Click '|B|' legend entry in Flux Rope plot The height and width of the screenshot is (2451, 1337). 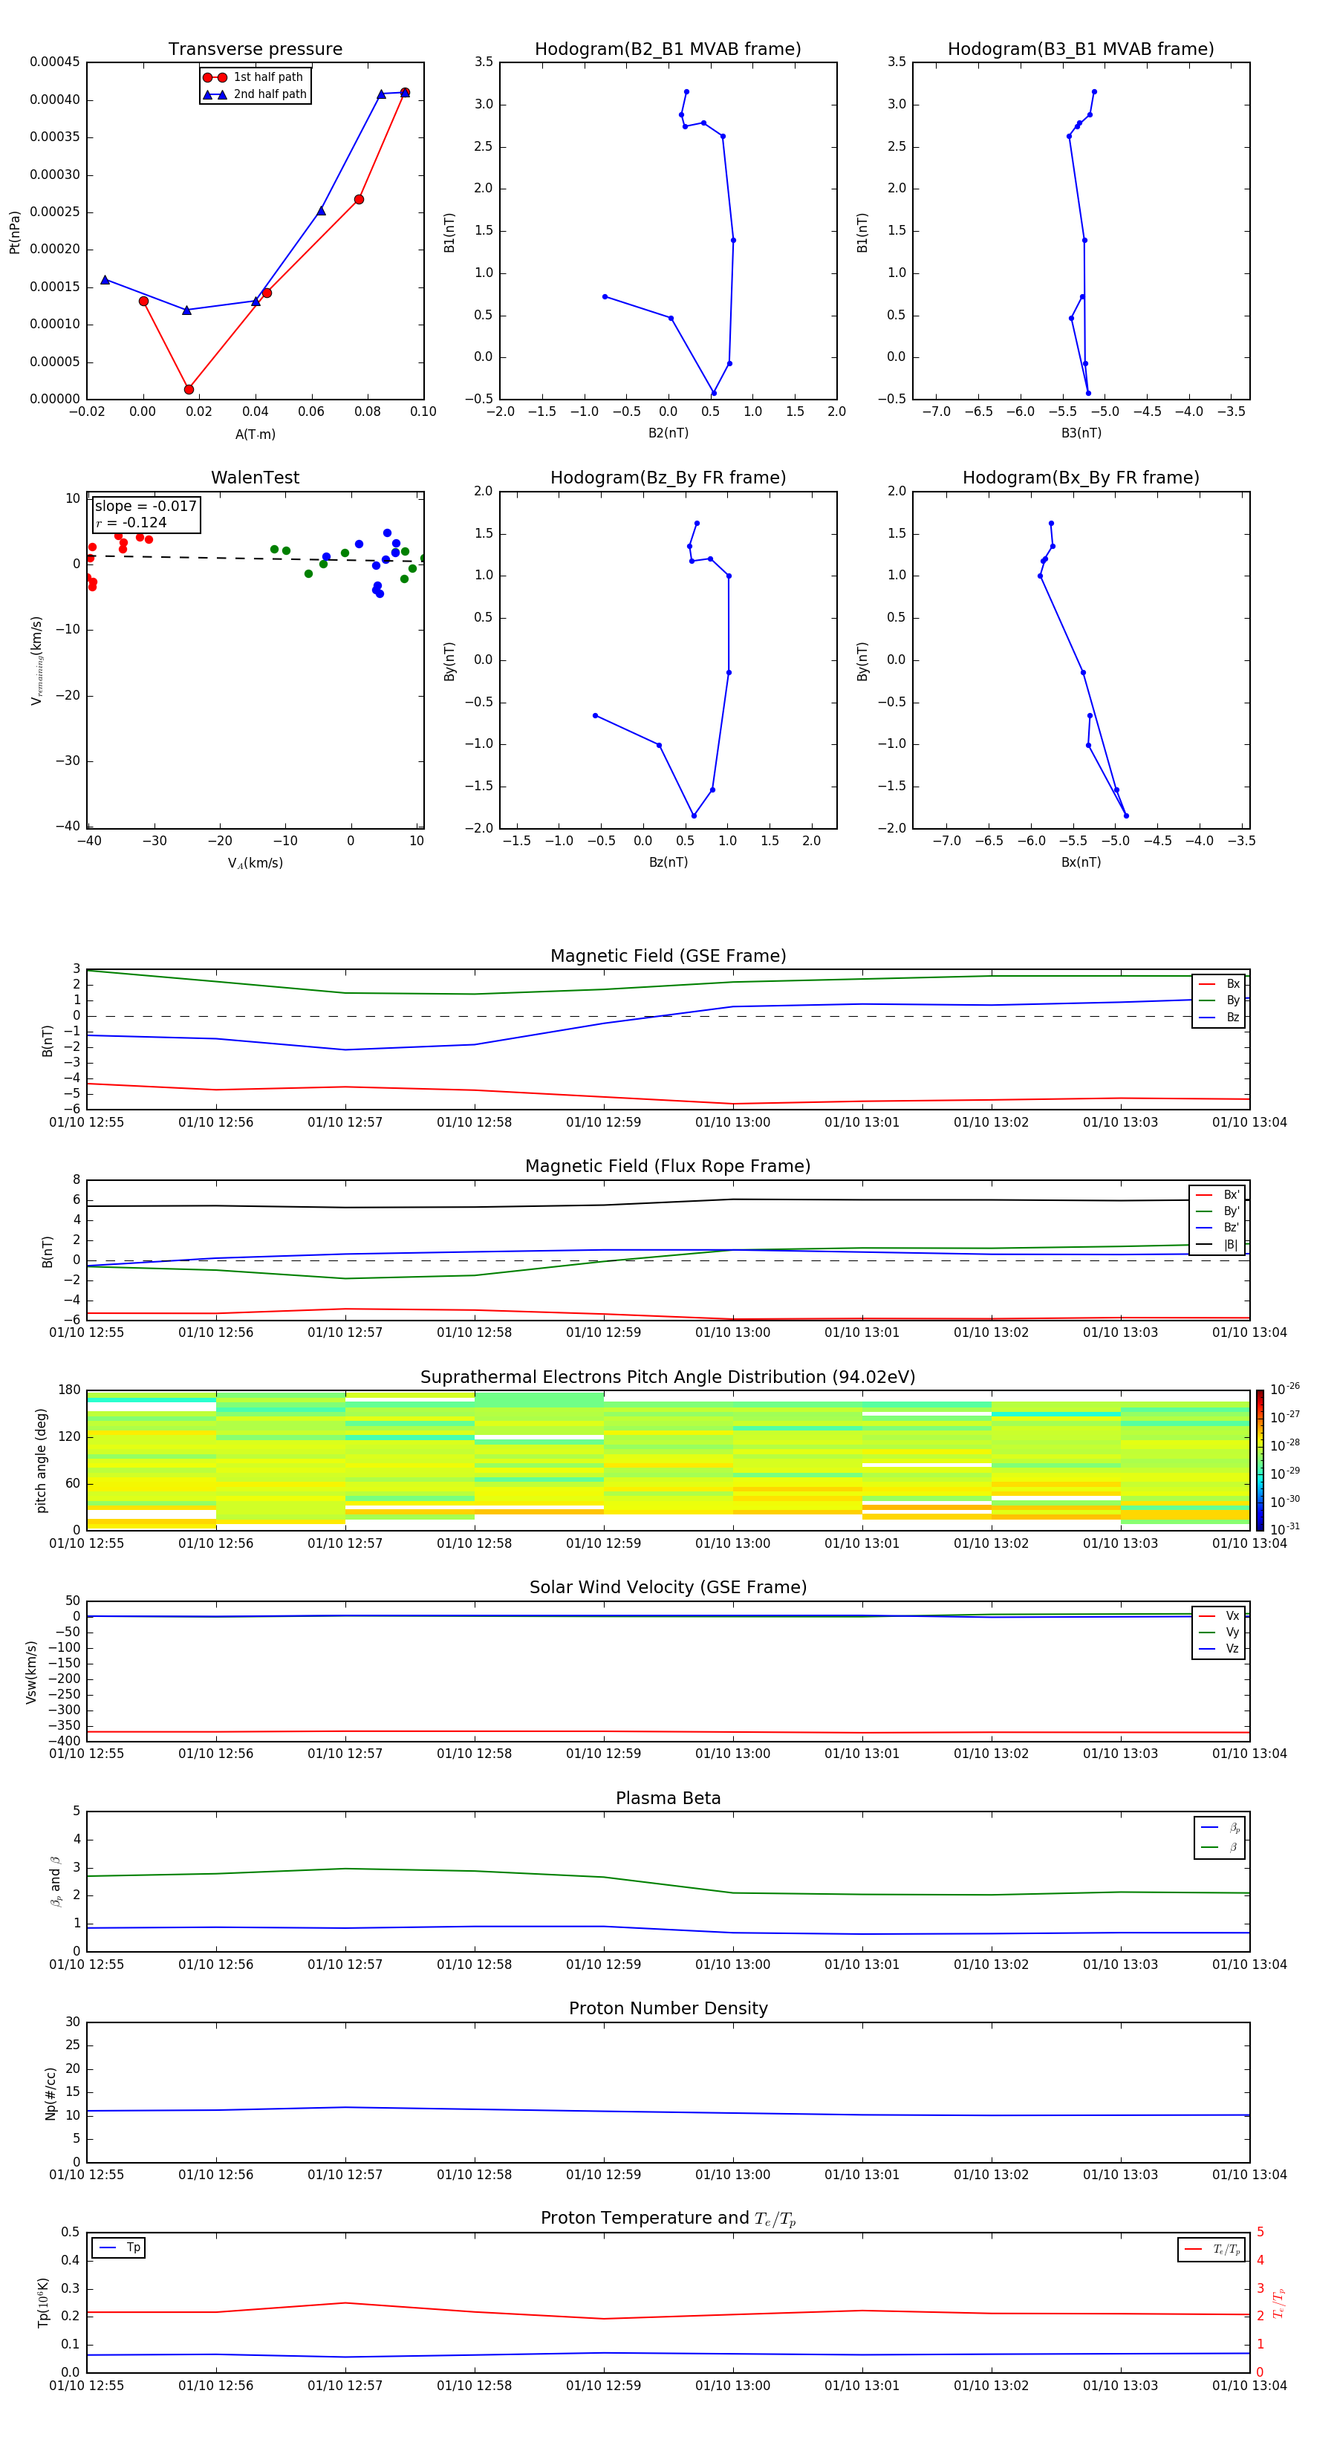(x=1217, y=1245)
